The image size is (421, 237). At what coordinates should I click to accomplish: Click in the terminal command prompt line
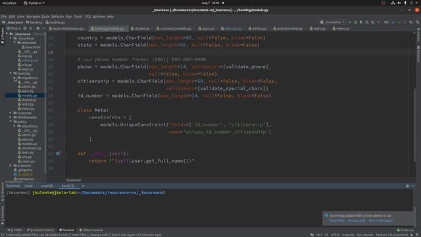pyautogui.click(x=209, y=192)
